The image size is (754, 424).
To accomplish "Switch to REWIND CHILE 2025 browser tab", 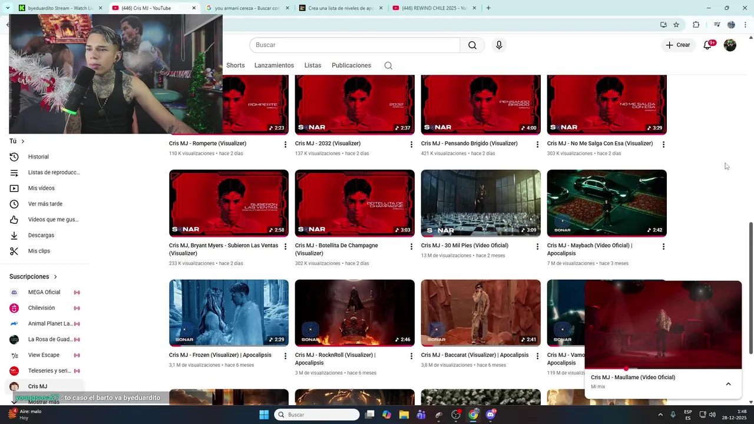I will click(435, 8).
